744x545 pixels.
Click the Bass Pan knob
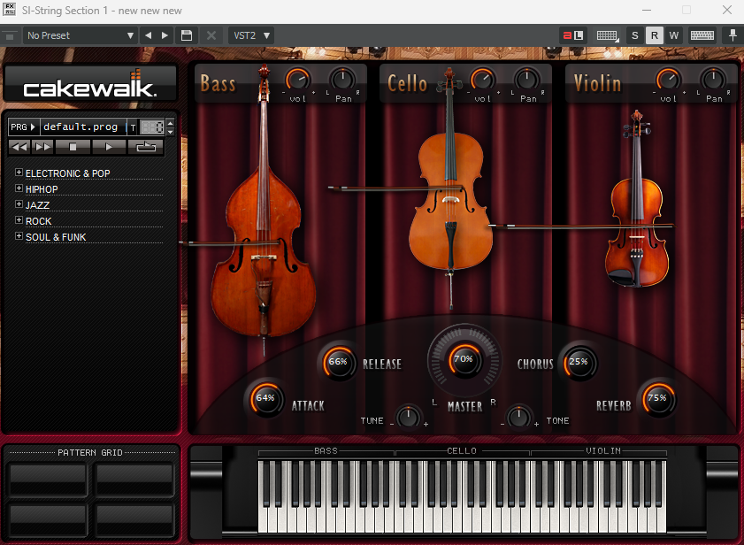pyautogui.click(x=342, y=79)
